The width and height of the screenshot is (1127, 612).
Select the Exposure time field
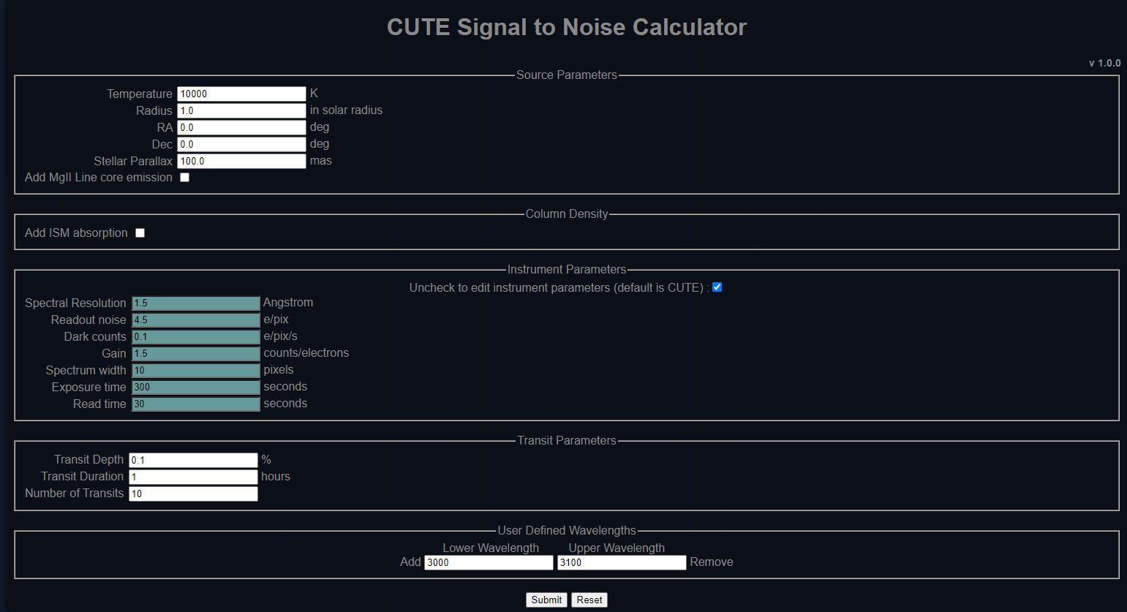click(x=196, y=387)
